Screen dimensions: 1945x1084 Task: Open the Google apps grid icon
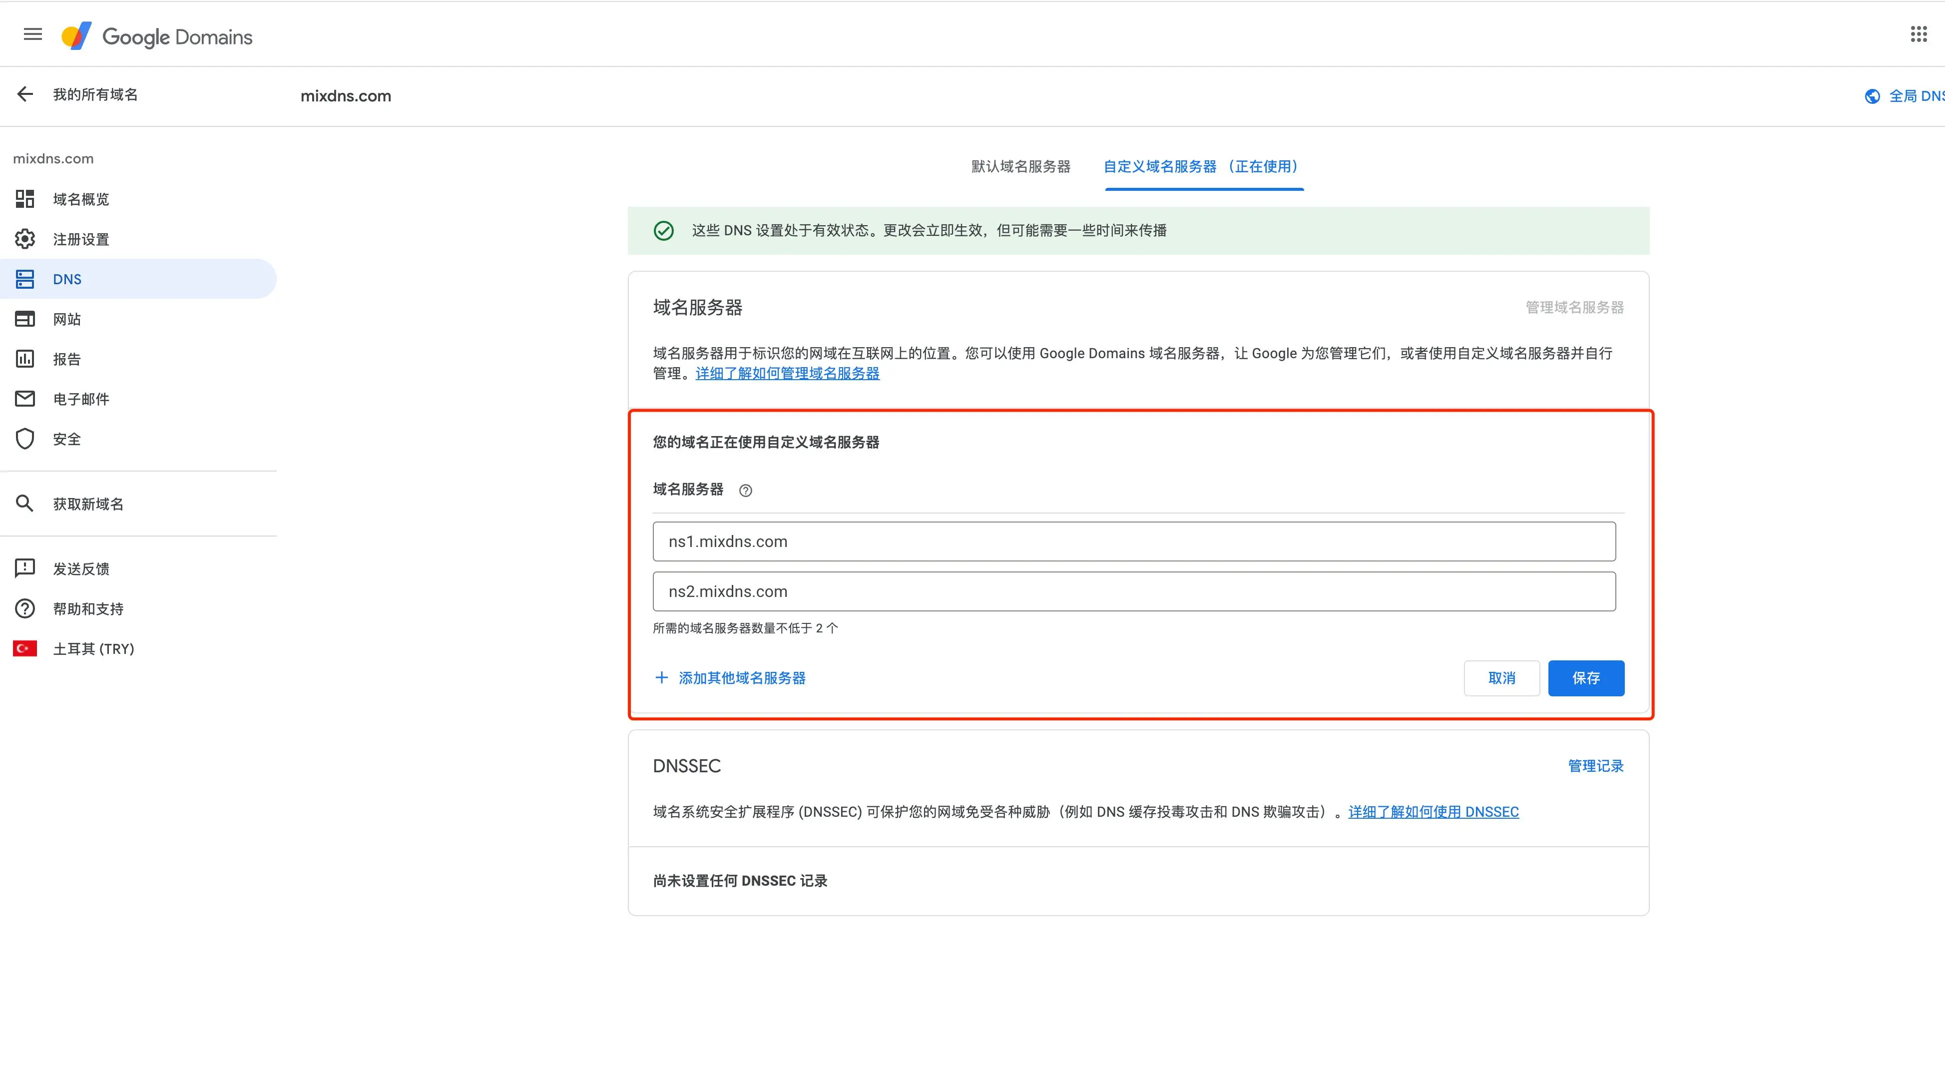pos(1919,35)
